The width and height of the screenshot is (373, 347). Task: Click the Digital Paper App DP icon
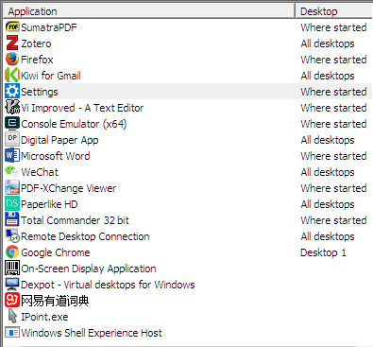click(12, 140)
